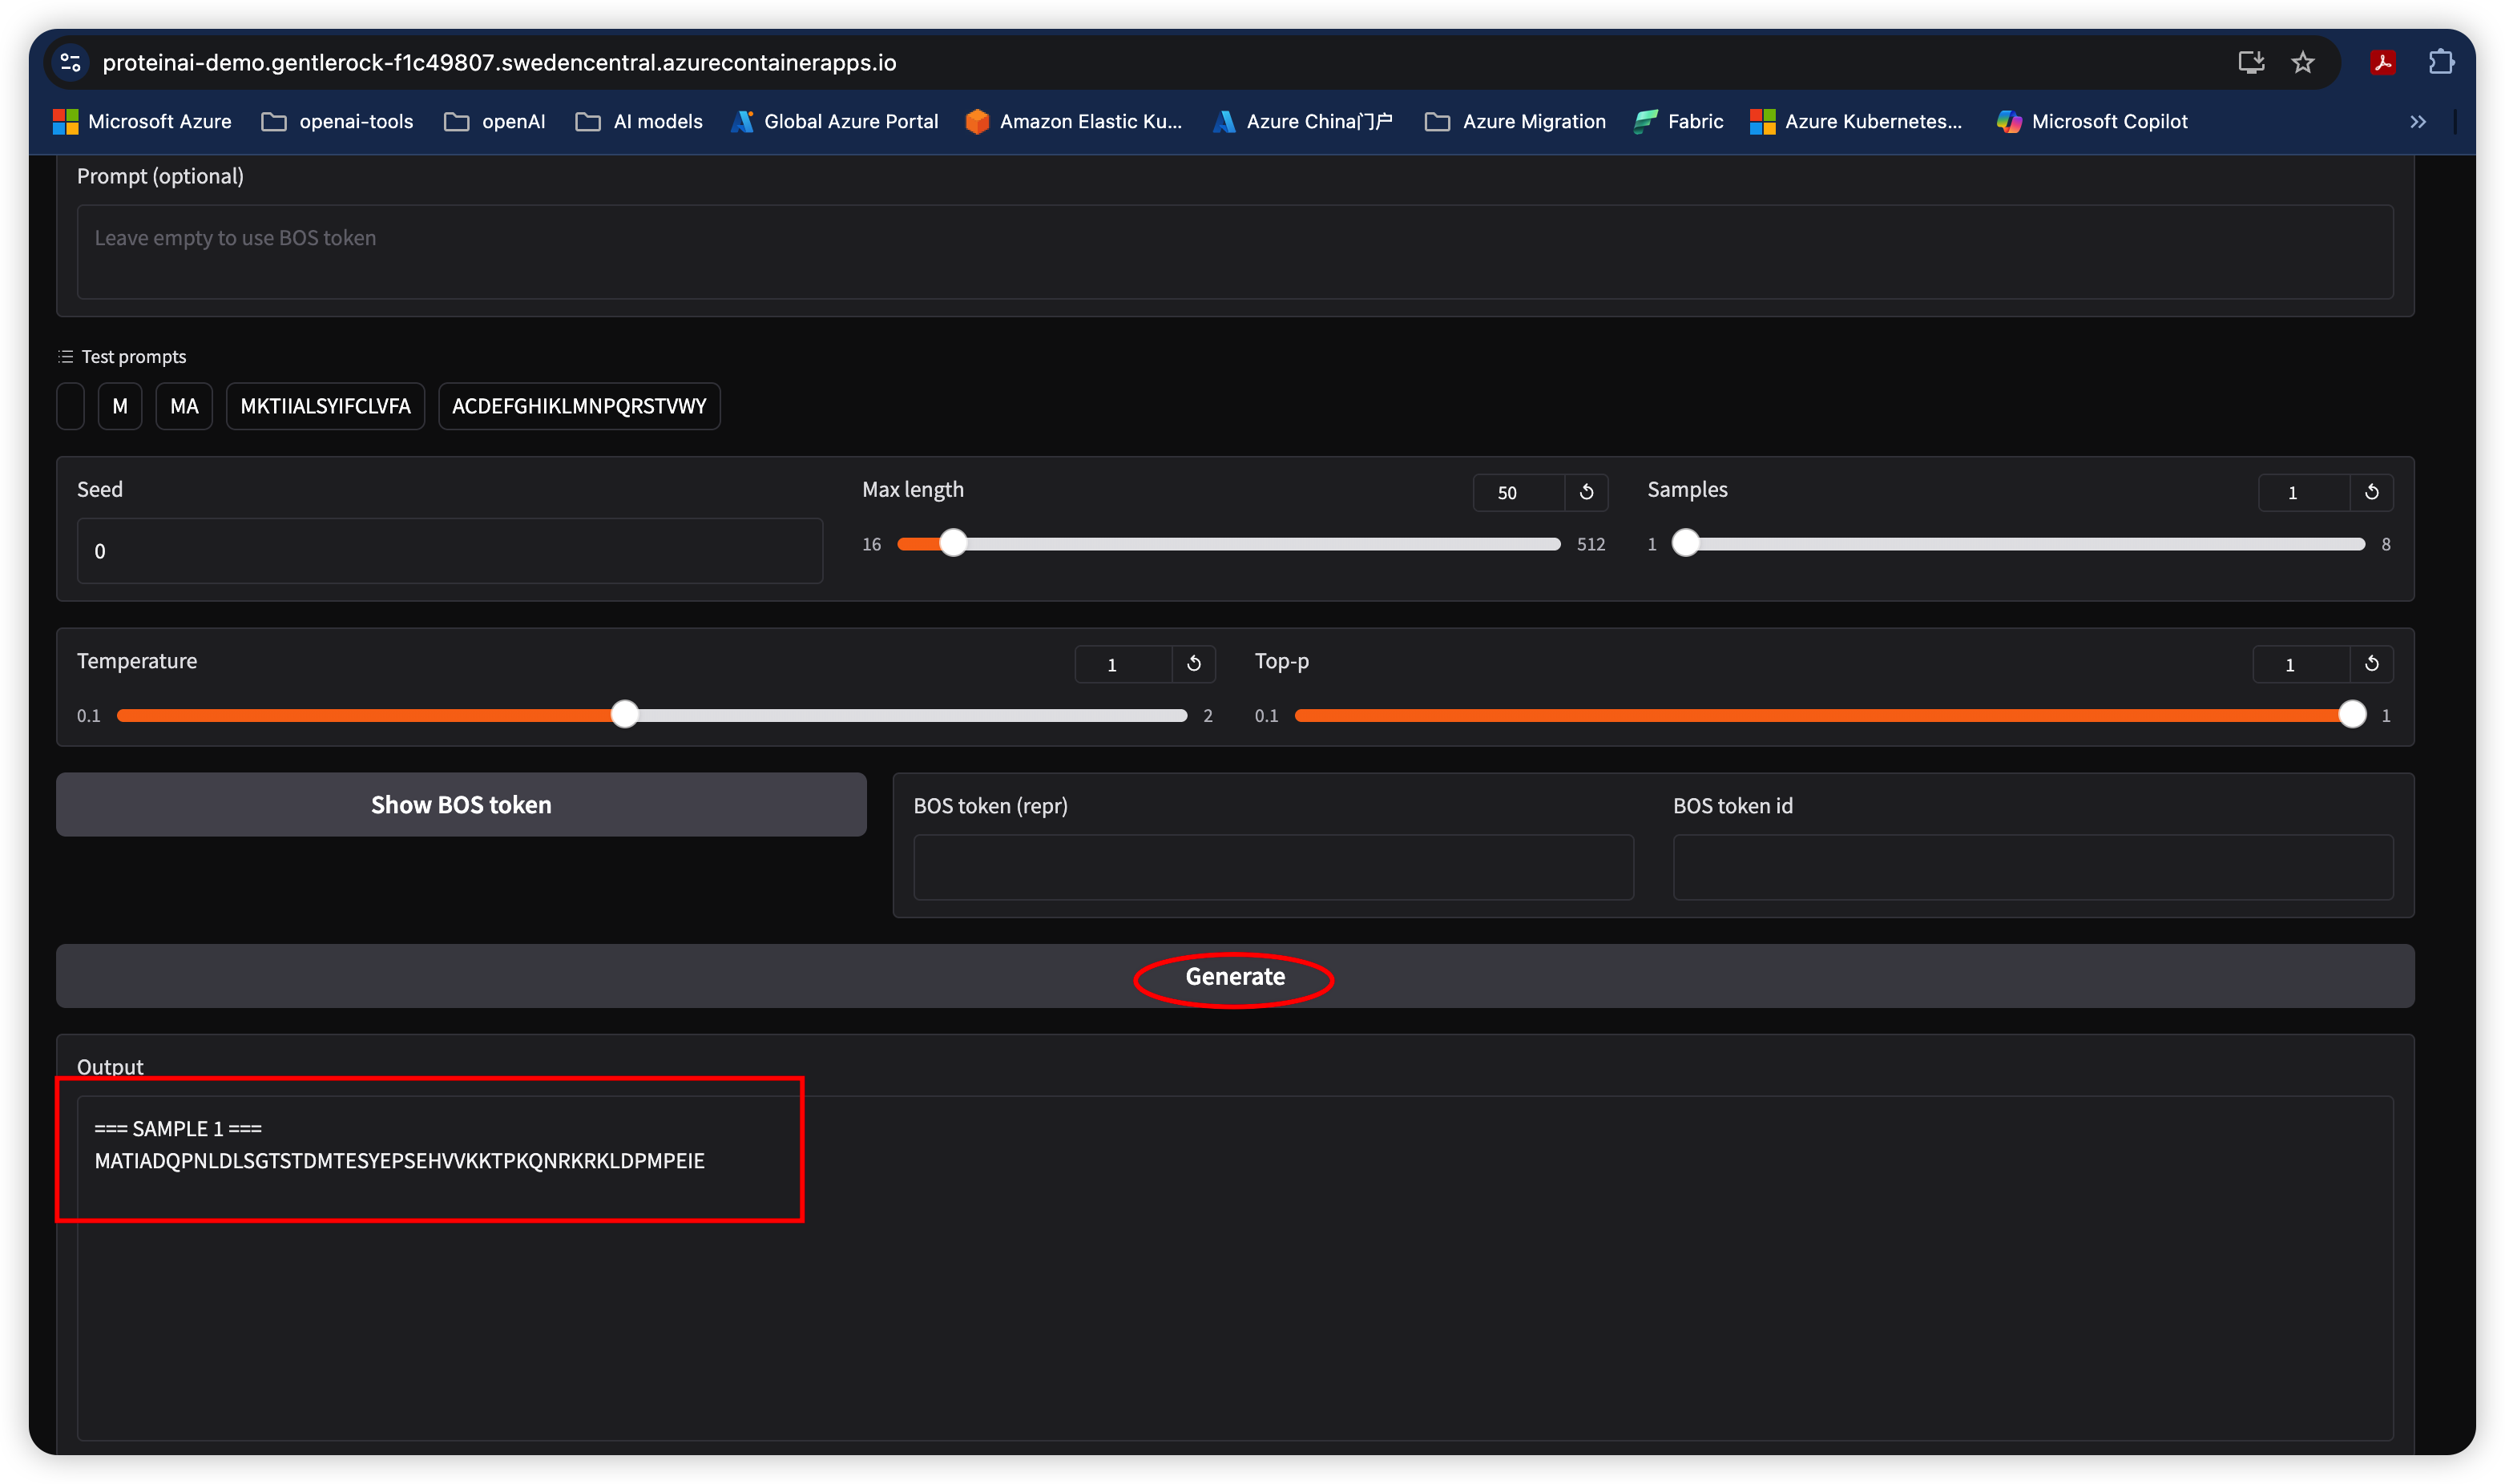2505x1484 pixels.
Task: Open the Amazon Elastic Ku... bookmark
Action: coord(1074,122)
